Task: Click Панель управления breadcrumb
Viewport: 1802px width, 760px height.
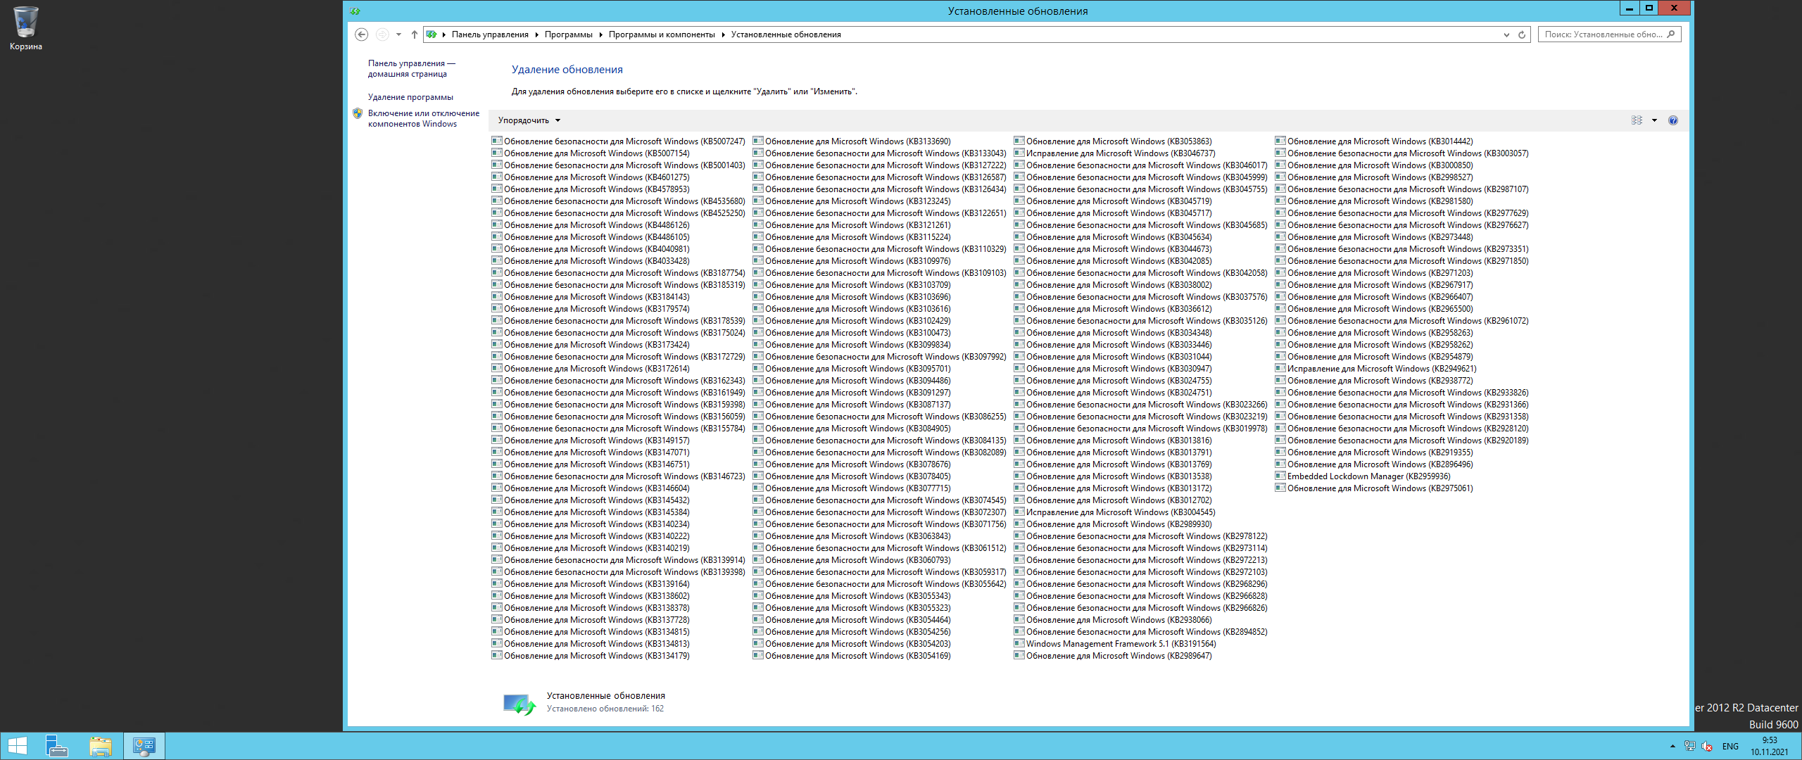Action: tap(490, 34)
